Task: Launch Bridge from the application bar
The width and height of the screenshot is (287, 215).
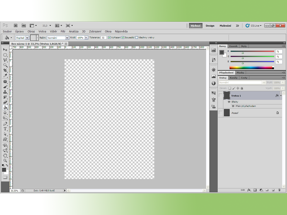Action: [x=15, y=25]
